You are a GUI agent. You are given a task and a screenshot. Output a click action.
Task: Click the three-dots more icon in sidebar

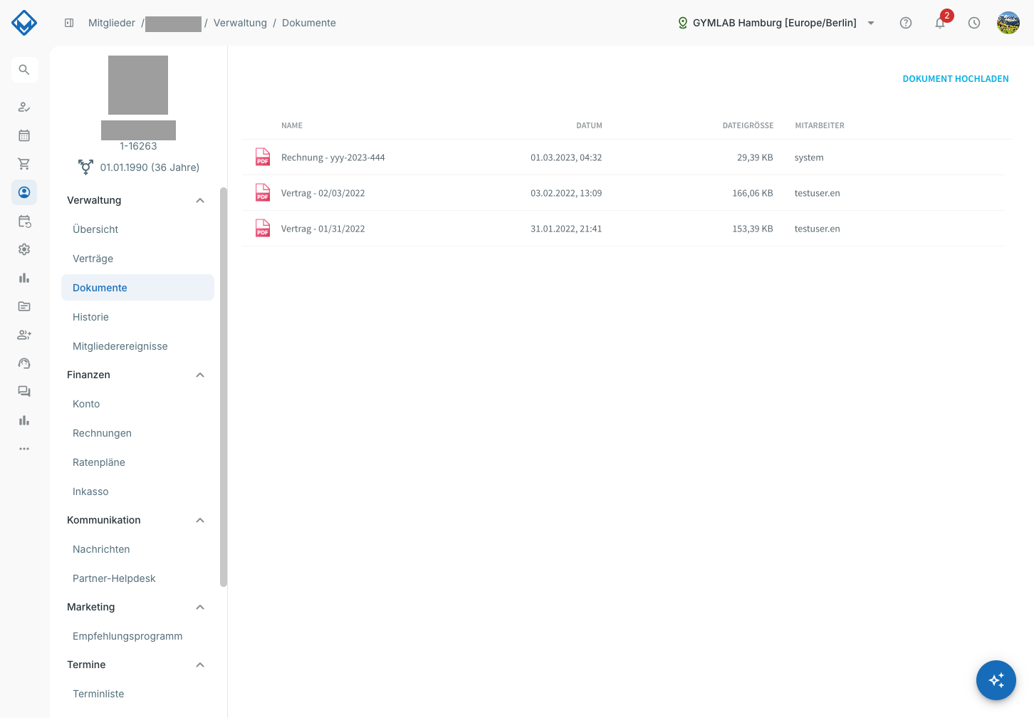[24, 449]
